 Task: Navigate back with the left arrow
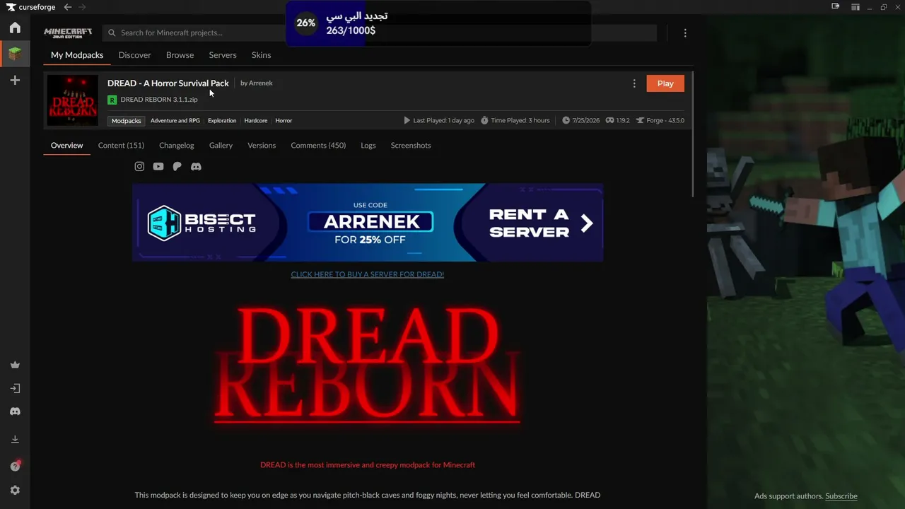(x=68, y=7)
